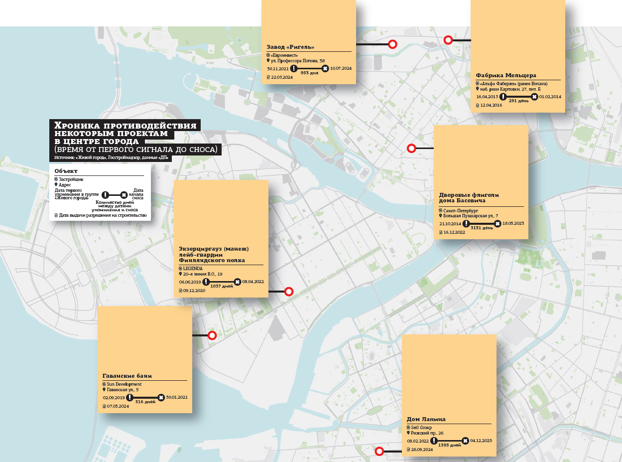Click the headline Хроника противодействия
This screenshot has width=622, height=462.
coord(125,126)
